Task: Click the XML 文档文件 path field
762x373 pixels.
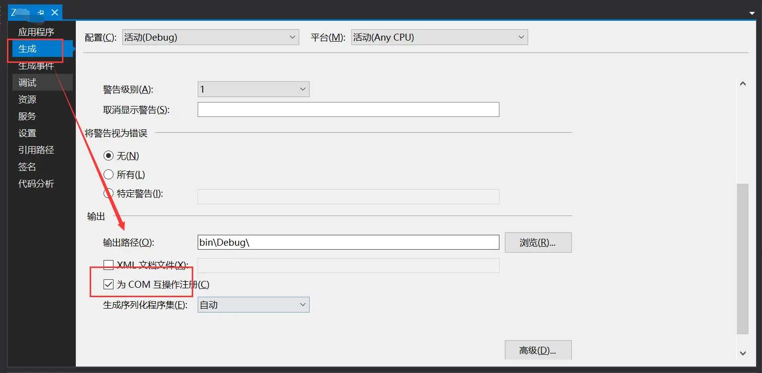Action: (348, 266)
